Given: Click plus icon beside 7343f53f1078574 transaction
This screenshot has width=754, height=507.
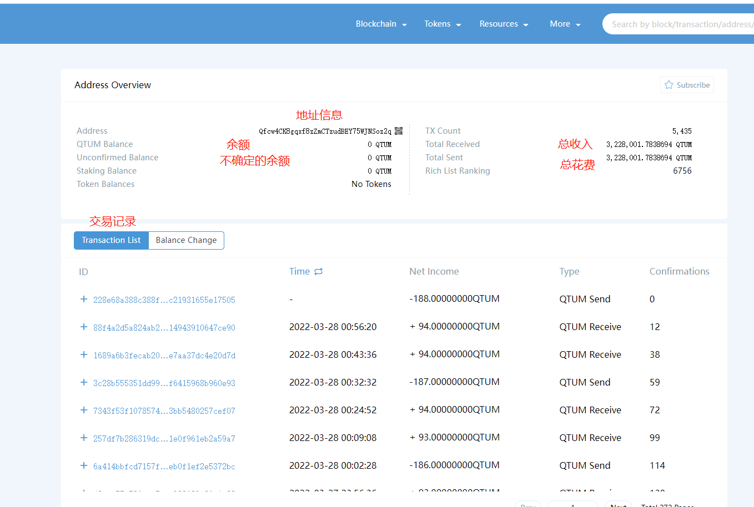Looking at the screenshot, I should coord(84,410).
